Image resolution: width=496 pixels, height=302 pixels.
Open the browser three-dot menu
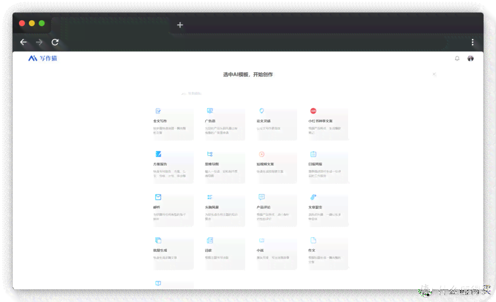[473, 42]
